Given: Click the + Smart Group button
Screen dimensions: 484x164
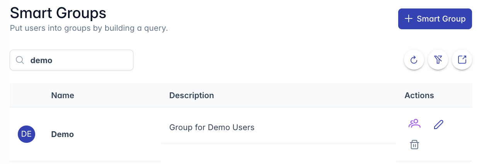Looking at the screenshot, I should click(x=435, y=19).
